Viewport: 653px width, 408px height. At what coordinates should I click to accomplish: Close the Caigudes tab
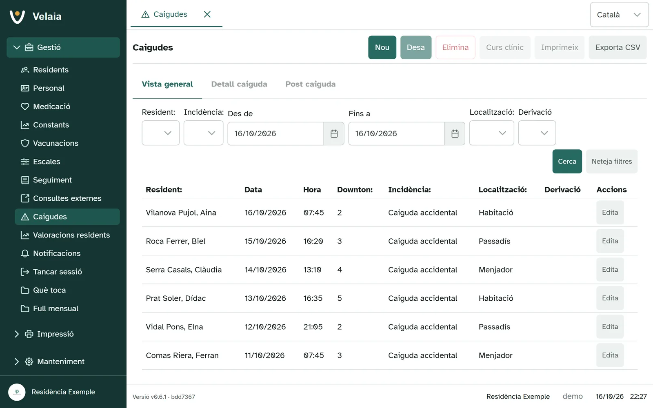[x=207, y=14]
